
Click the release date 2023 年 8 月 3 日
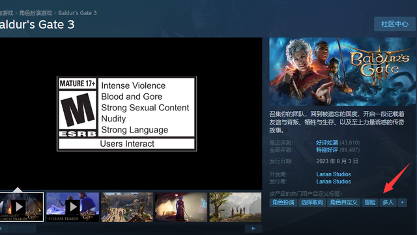click(x=338, y=161)
